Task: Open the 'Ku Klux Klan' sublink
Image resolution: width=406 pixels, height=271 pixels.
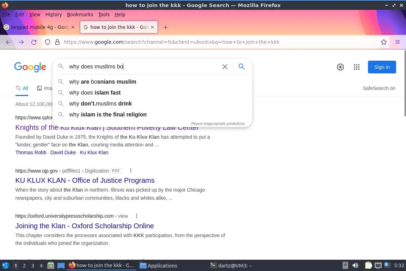Action: pos(94,152)
